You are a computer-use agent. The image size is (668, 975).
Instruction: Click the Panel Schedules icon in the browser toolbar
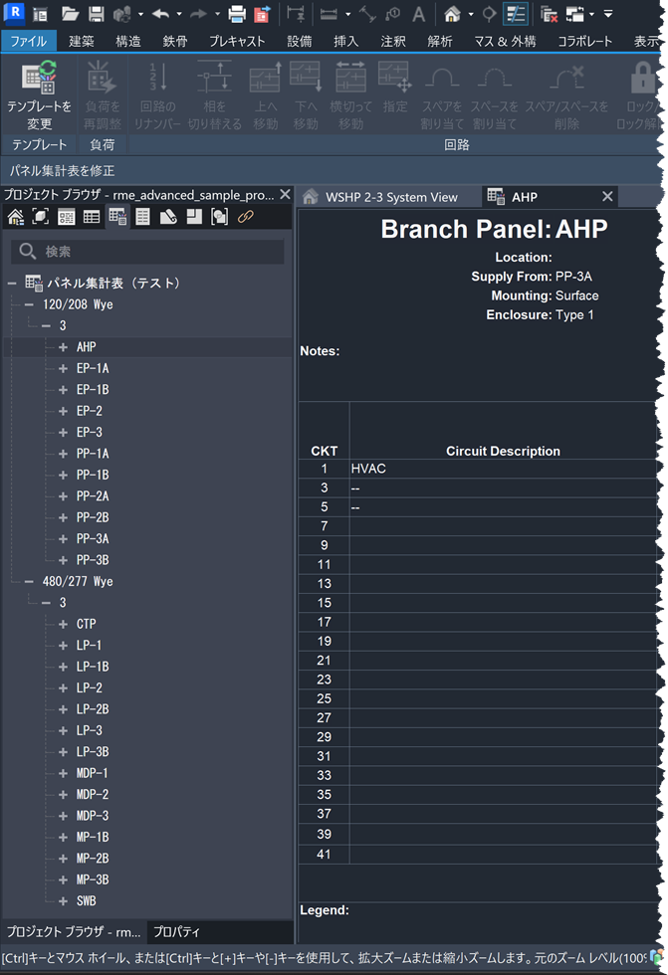pos(117,217)
